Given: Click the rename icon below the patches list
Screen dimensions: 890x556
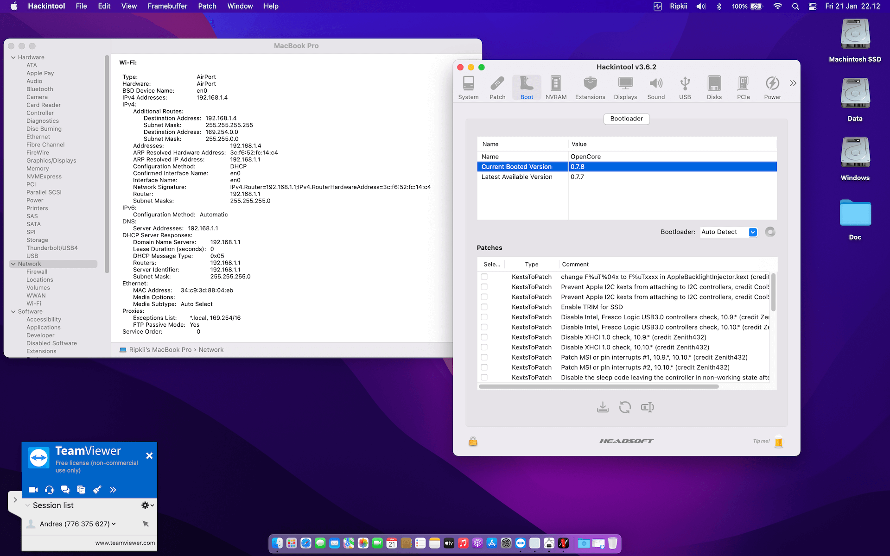Looking at the screenshot, I should pos(647,407).
